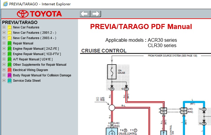Click book icon for Engine Repair Manual [ 2AZ-FE ]
Screen dimensions: 211x135
[x=9, y=49]
